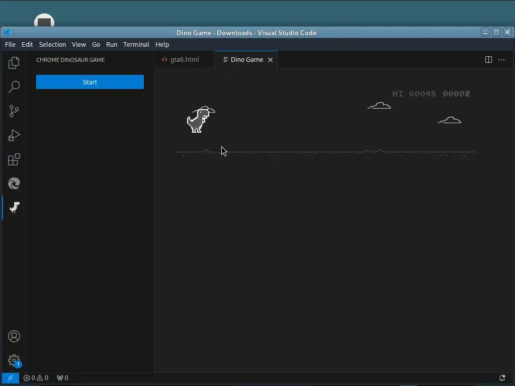The image size is (515, 386).
Task: Click the dinosaur character in the game
Action: 199,120
